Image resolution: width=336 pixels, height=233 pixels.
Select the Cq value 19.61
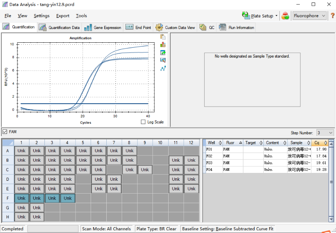point(321,163)
